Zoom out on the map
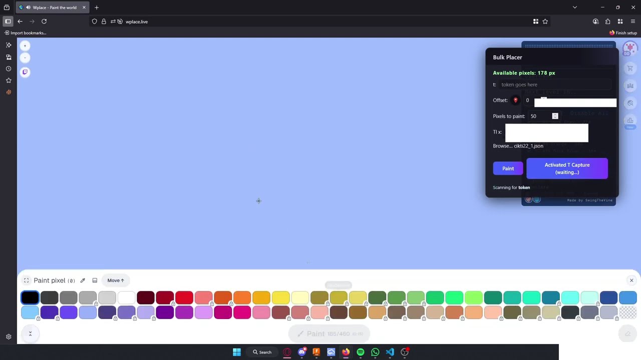The image size is (641, 360). [x=25, y=57]
